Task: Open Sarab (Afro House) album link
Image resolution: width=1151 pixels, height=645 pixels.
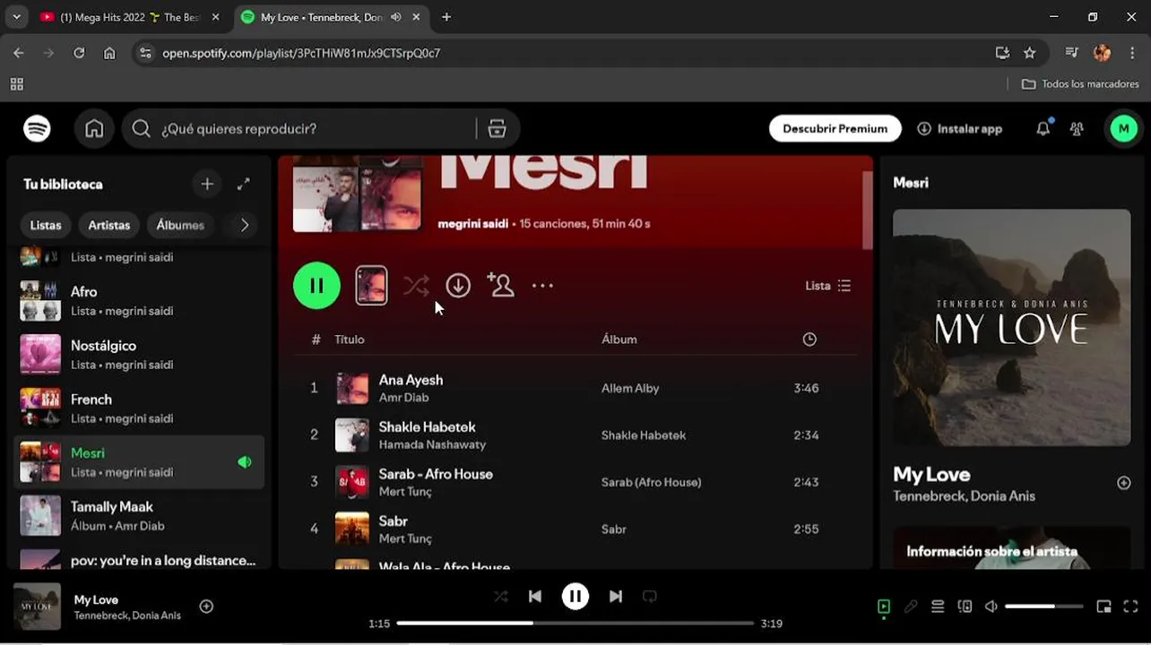Action: [652, 482]
